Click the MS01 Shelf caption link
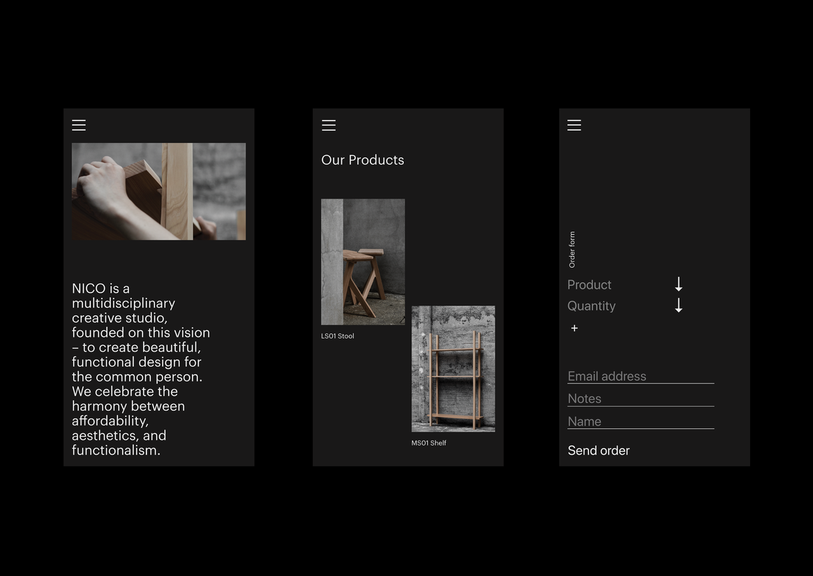 428,443
